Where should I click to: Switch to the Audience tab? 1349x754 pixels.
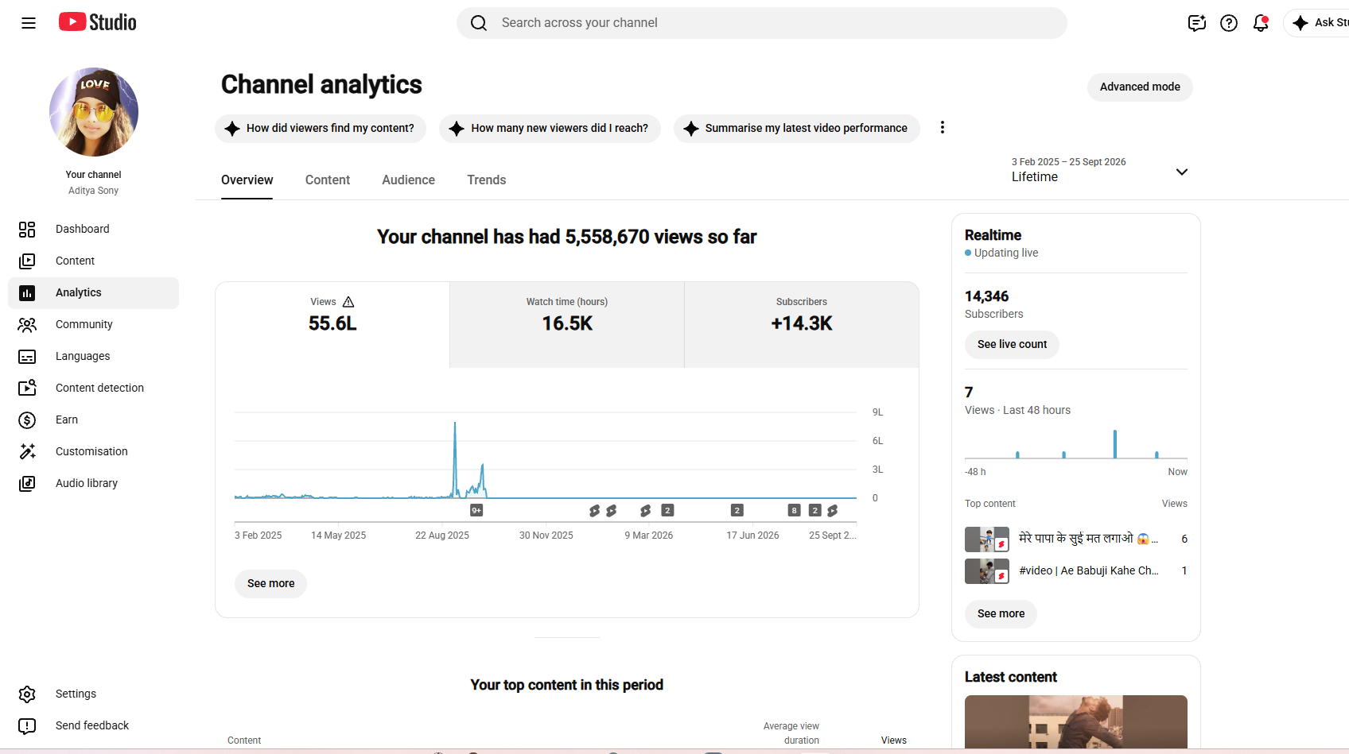(x=408, y=180)
